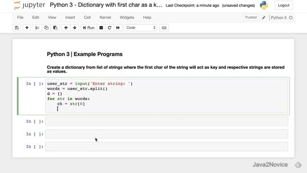
Task: Open the Kernel menu
Action: (x=105, y=17)
